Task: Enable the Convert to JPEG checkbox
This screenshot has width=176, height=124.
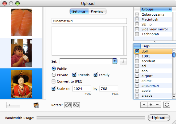Action: 53,81
